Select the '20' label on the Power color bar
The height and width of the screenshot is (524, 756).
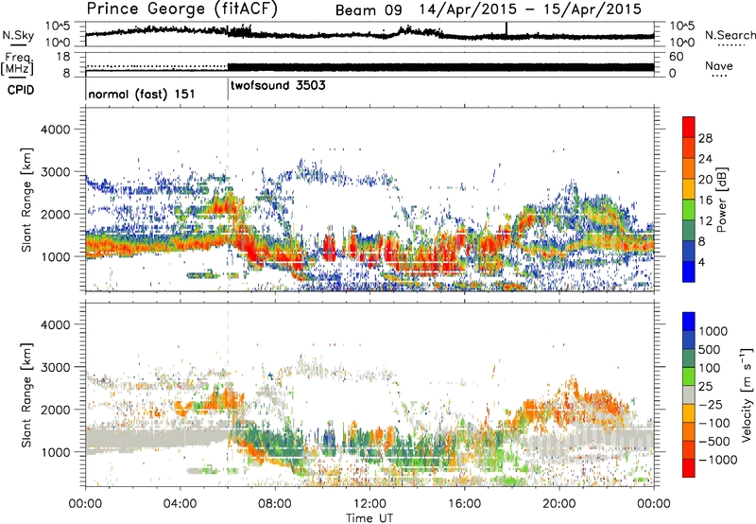[705, 180]
